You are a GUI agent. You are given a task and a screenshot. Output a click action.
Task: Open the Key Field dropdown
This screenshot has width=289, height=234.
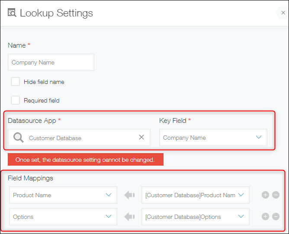(x=213, y=138)
